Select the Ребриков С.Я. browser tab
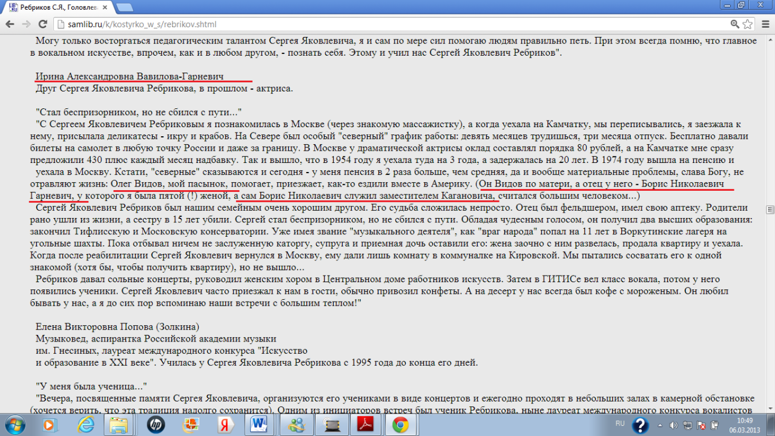The image size is (775, 436). (58, 7)
